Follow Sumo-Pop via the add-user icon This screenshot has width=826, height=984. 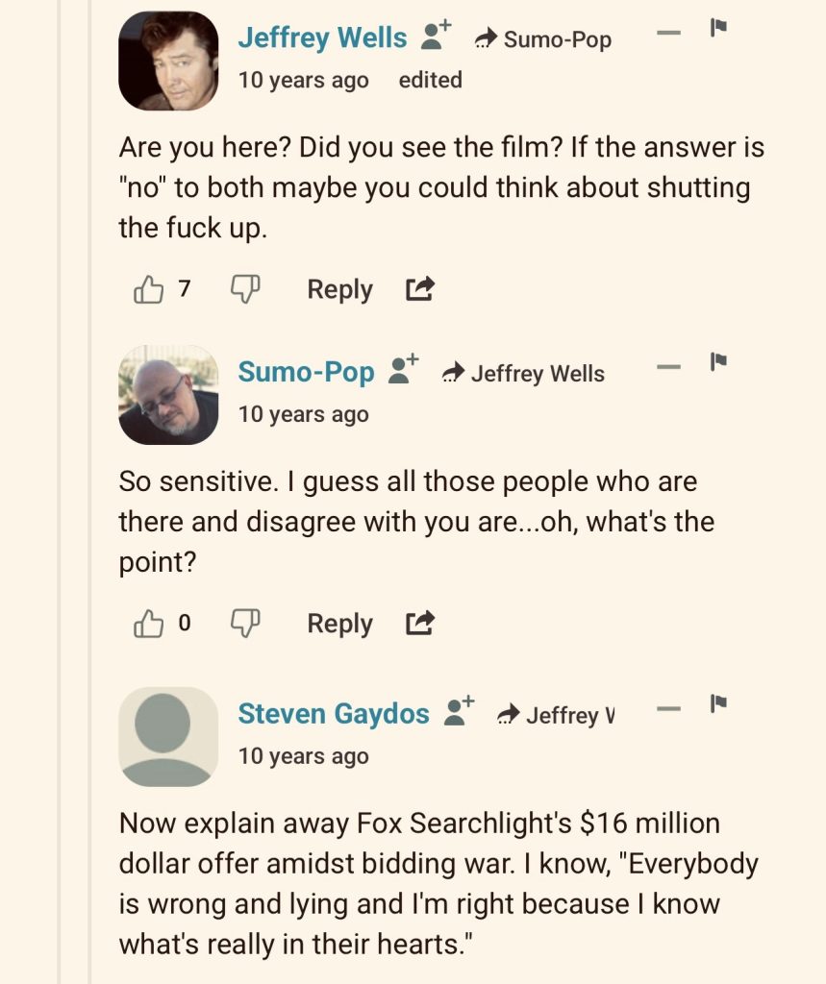[x=404, y=371]
